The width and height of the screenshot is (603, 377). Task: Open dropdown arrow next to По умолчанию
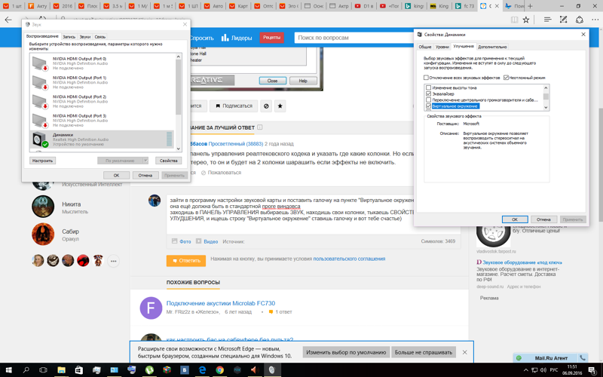(145, 161)
